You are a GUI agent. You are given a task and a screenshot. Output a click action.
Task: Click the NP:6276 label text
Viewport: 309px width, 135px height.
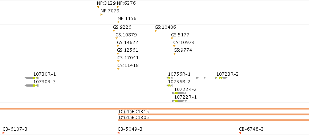coord(126,3)
